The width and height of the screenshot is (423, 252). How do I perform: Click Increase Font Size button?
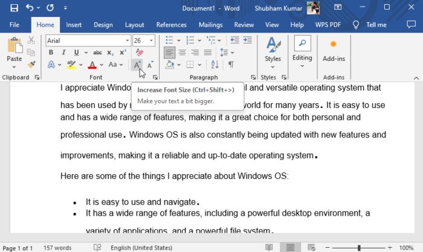point(137,65)
